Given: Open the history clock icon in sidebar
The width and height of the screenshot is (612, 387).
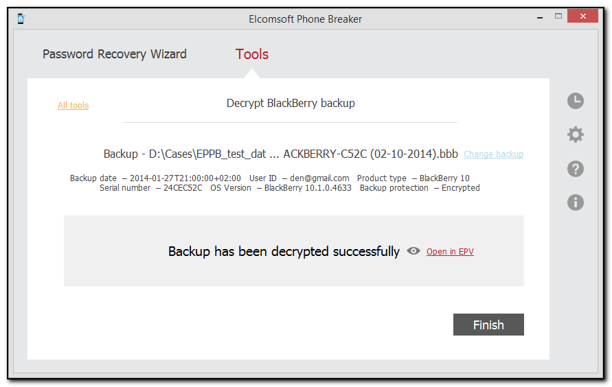Looking at the screenshot, I should coord(576,102).
